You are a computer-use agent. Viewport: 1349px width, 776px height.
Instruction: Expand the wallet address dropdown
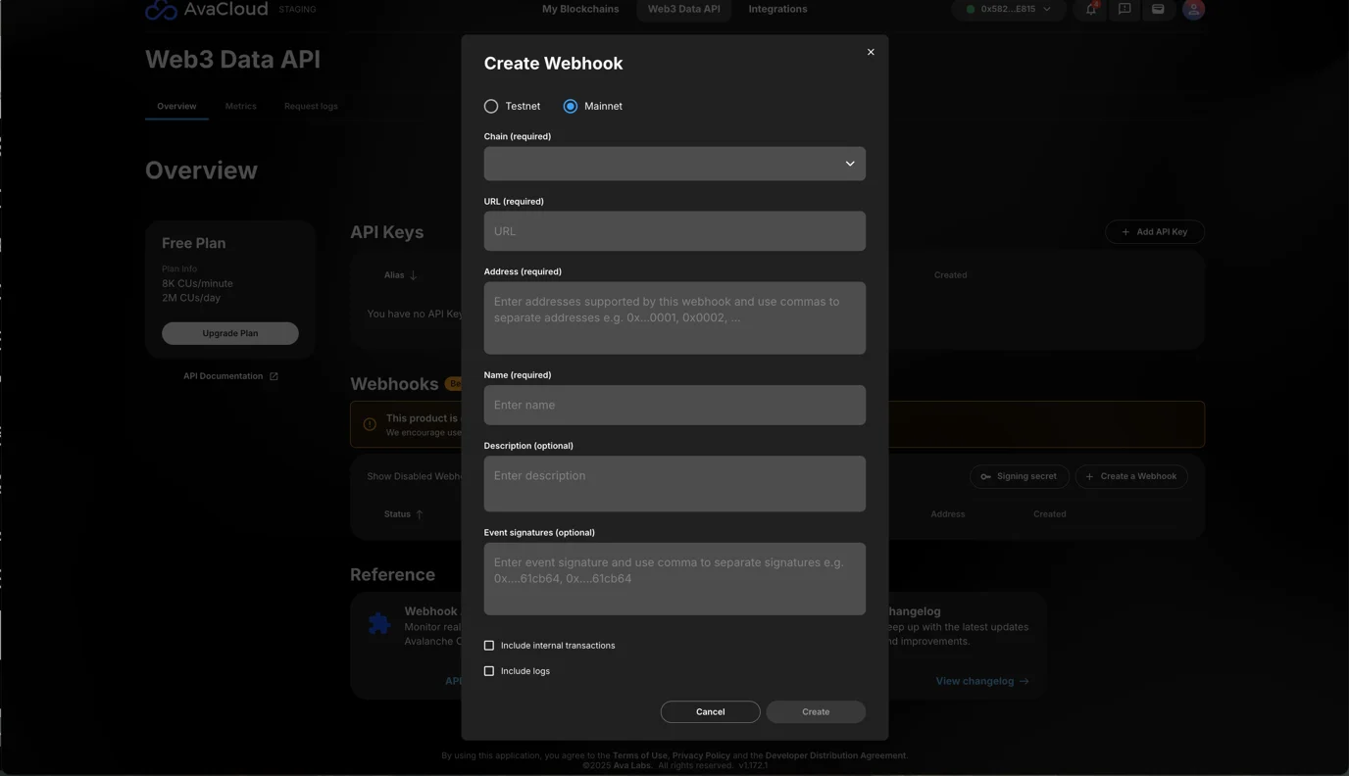(1009, 10)
